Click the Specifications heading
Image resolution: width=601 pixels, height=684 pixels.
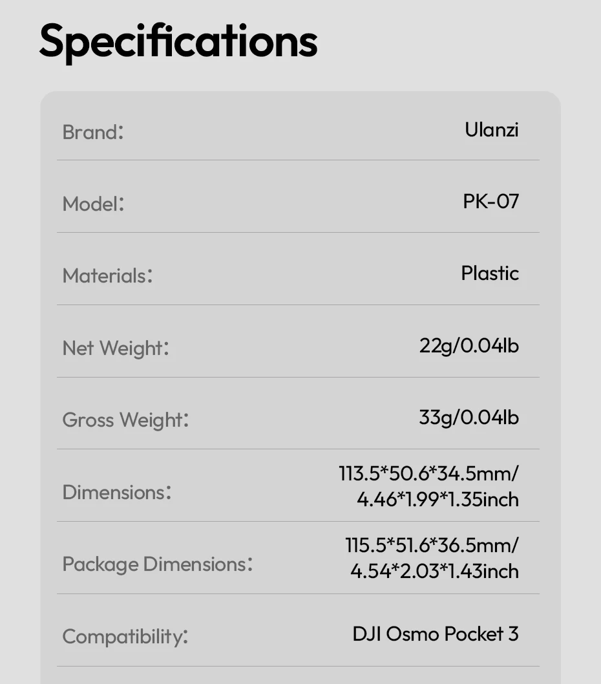(x=178, y=41)
